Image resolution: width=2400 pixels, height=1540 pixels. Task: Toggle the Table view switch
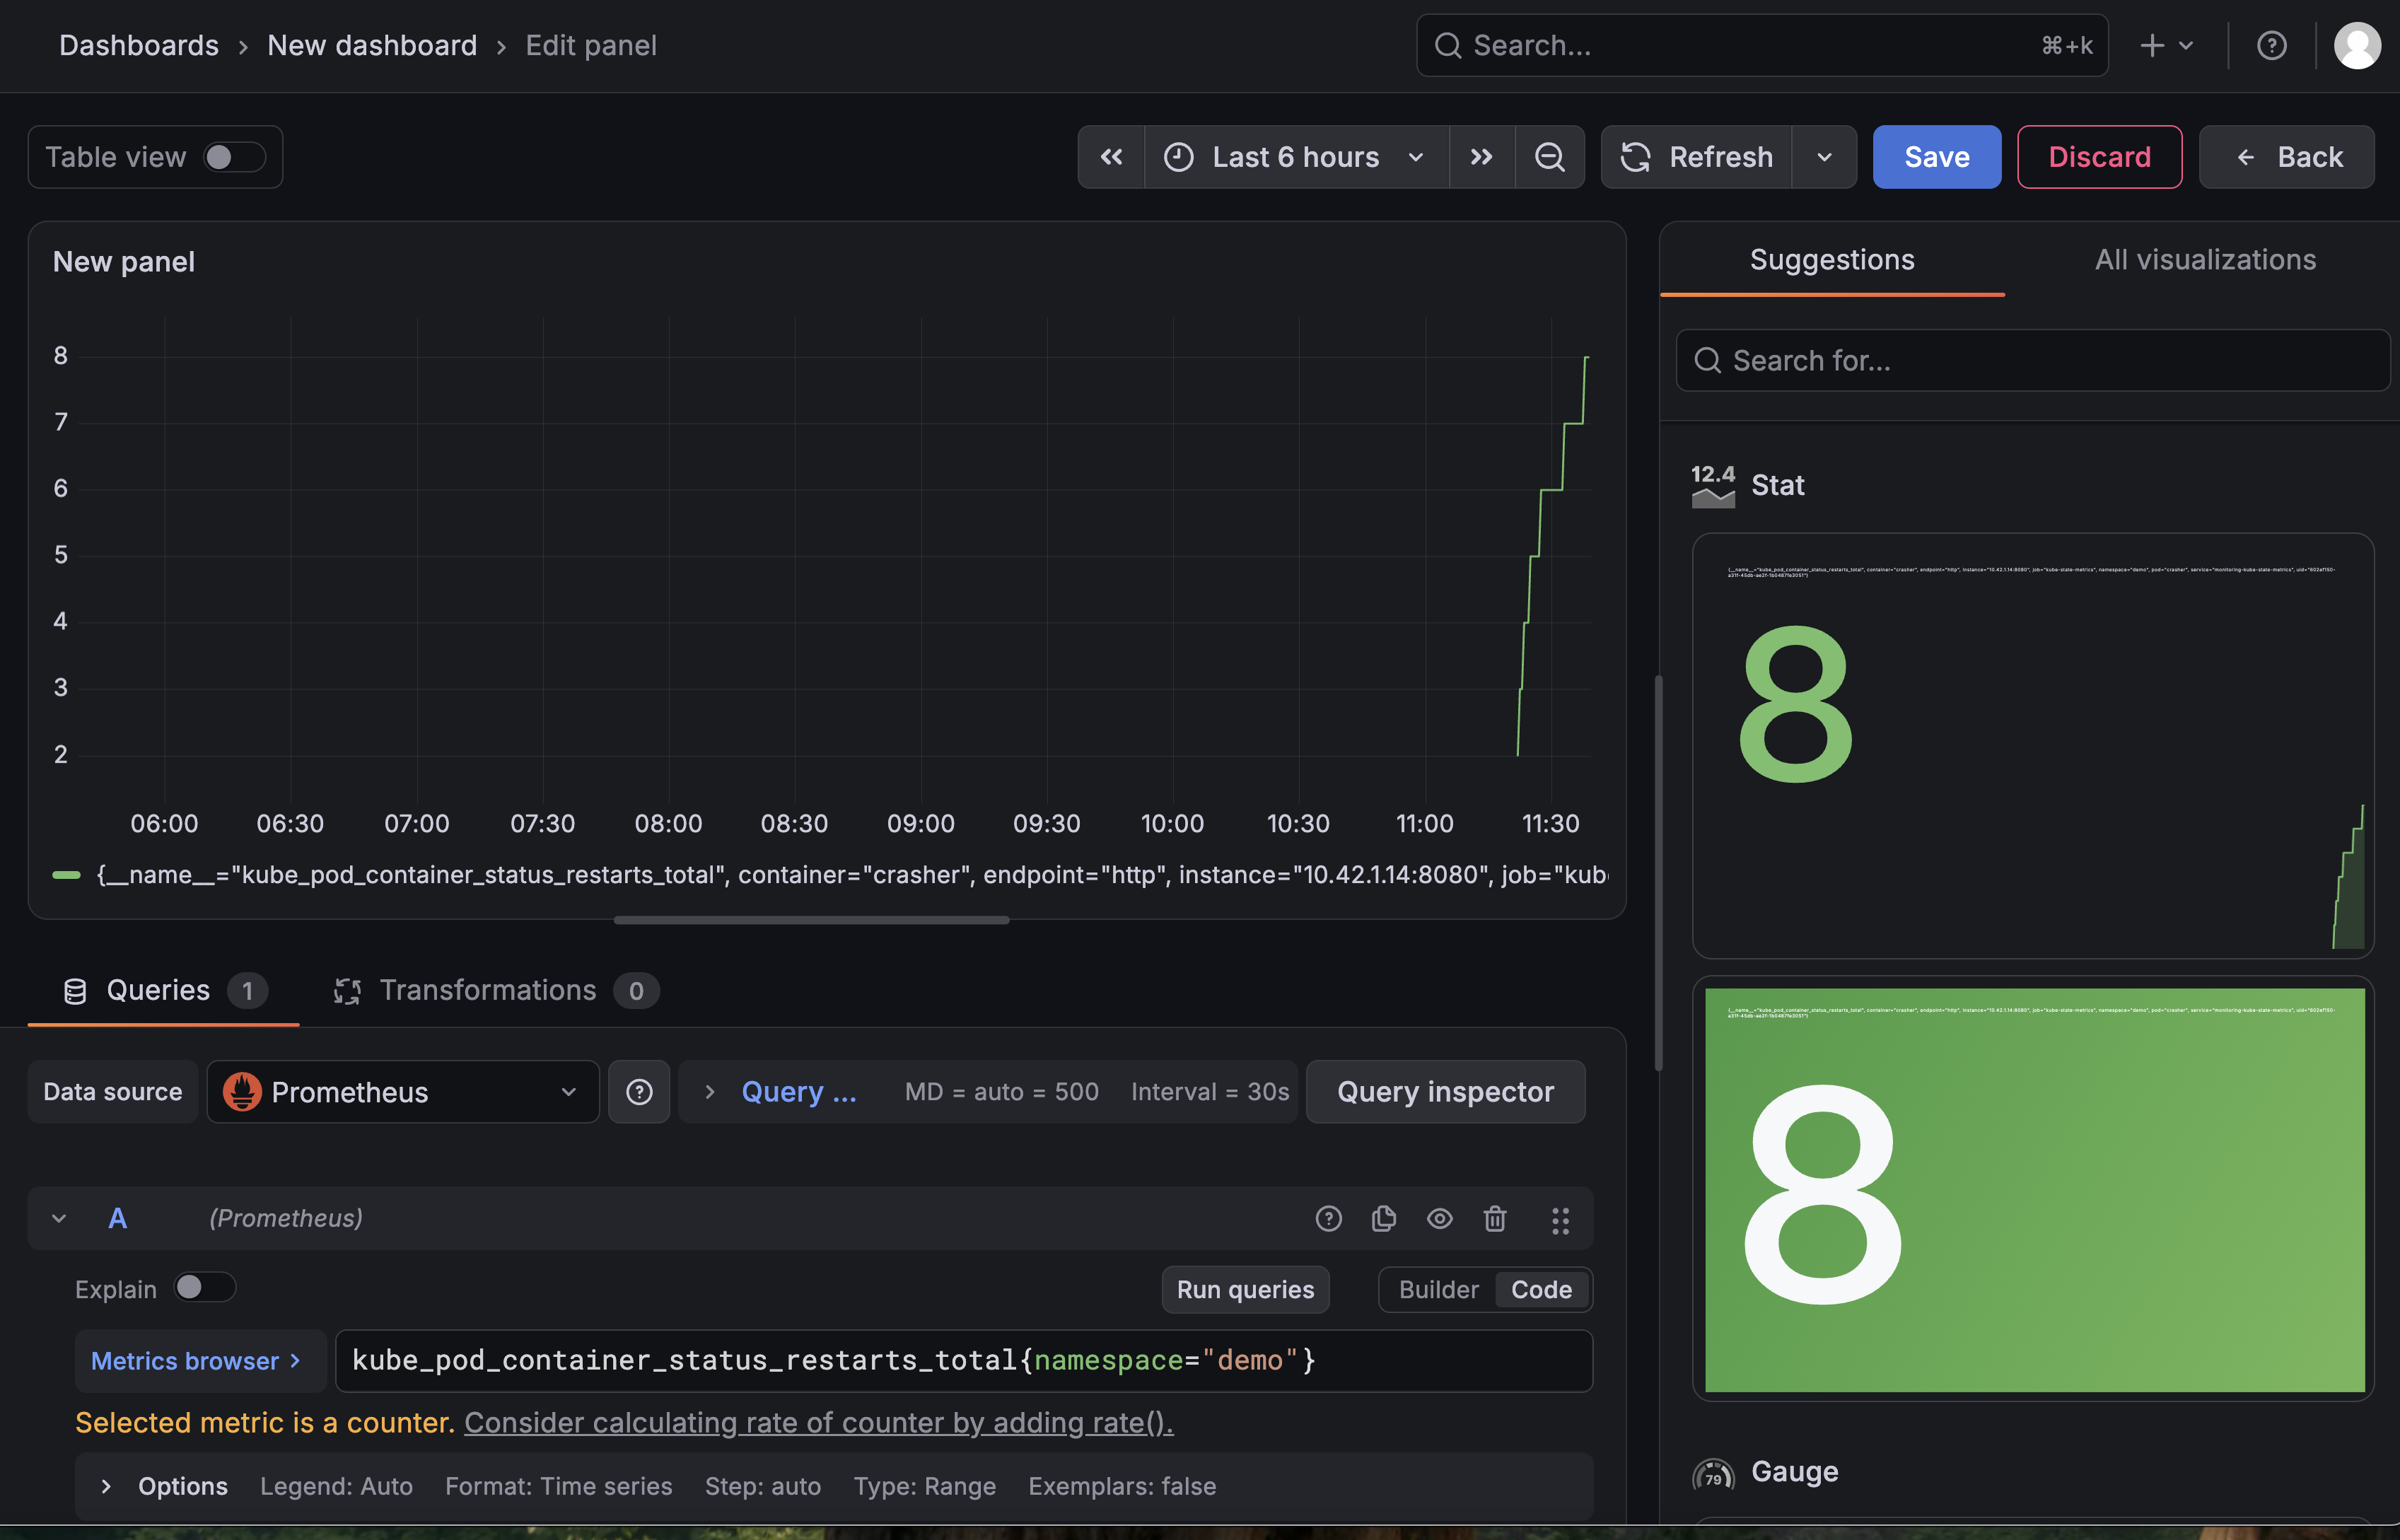(x=234, y=157)
